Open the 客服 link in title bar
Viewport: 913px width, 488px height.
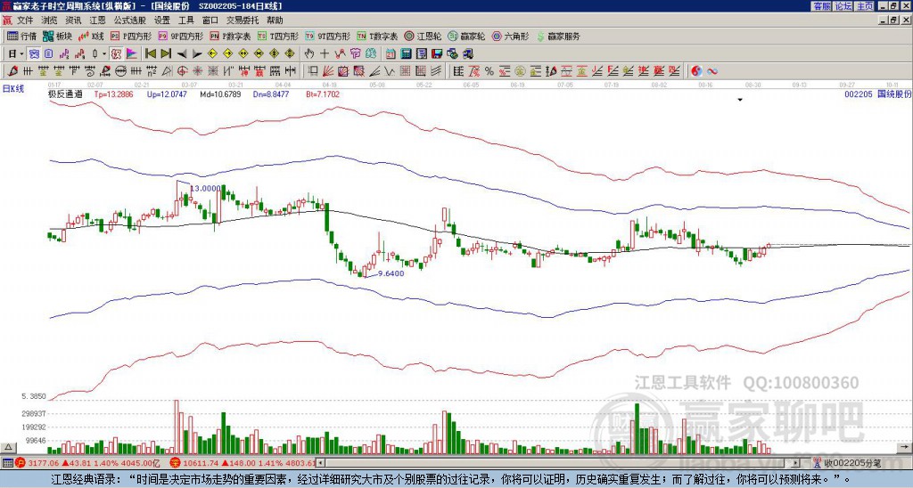[821, 6]
